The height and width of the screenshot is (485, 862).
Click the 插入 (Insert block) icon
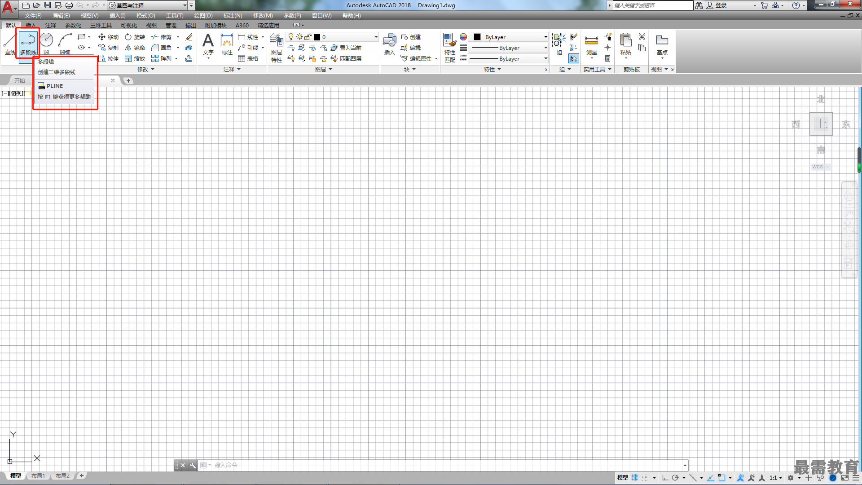pos(389,44)
